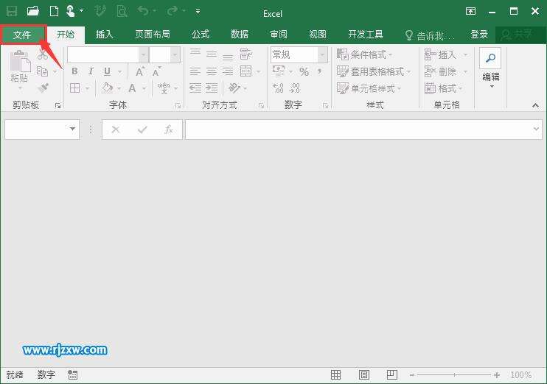
Task: Open the 文件 (File) tab
Action: (x=22, y=35)
